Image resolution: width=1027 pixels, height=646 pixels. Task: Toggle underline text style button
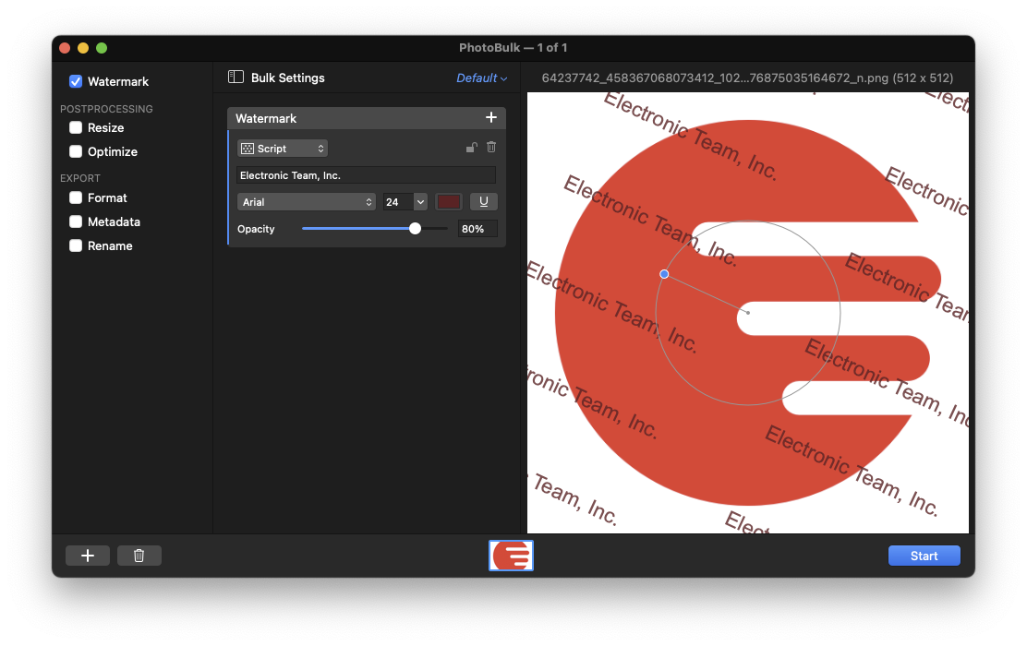(x=483, y=201)
